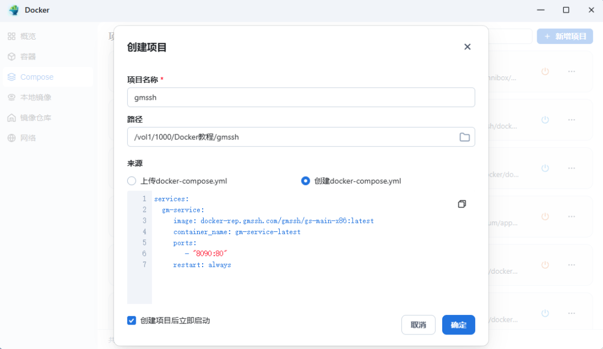Open the 容器 containers sidebar item
603x349 pixels.
[47, 56]
